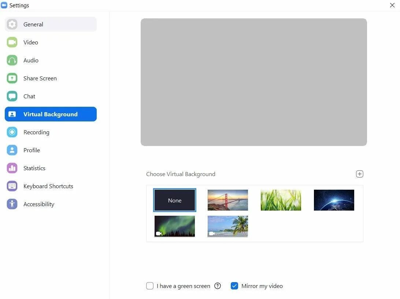Open the General settings tab

pyautogui.click(x=51, y=24)
